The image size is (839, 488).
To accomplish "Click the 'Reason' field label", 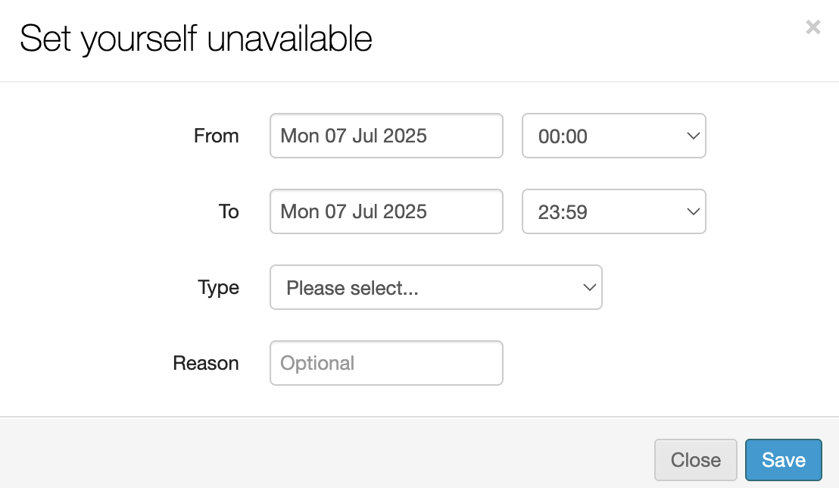I will pos(206,363).
